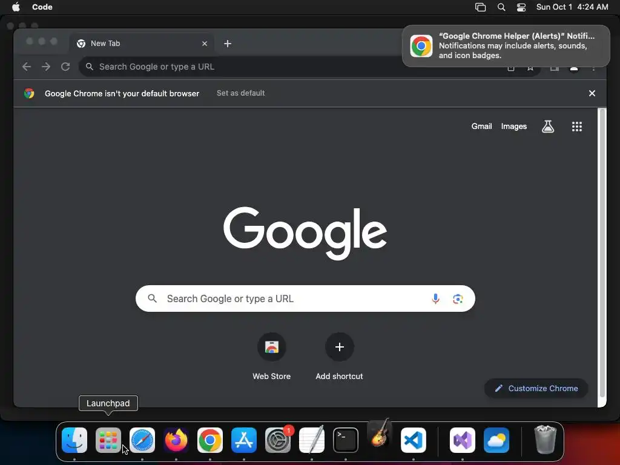
Task: Close the New Tab tab
Action: click(x=205, y=44)
